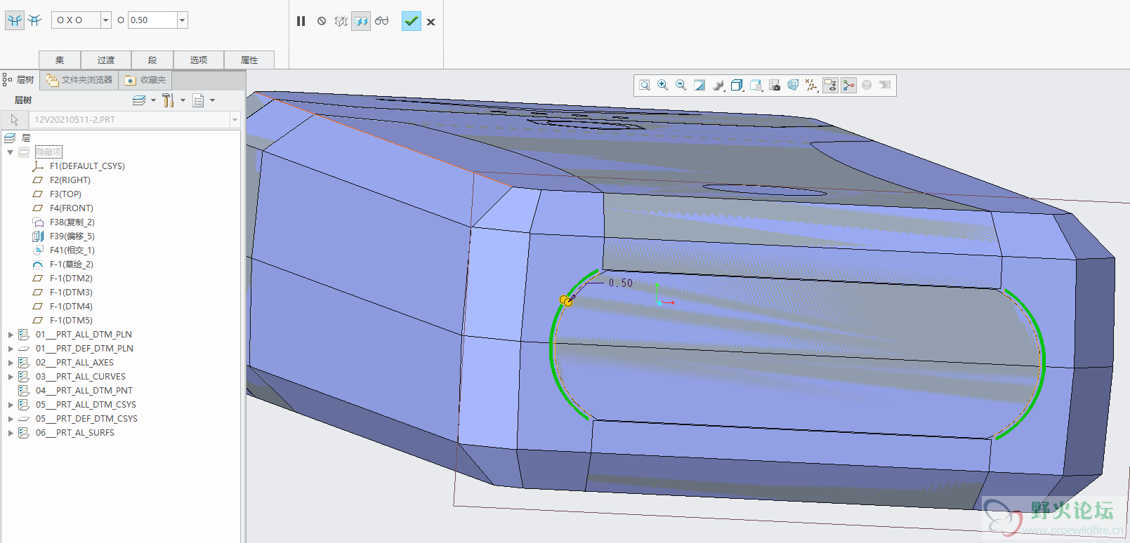This screenshot has width=1130, height=543.
Task: Toggle the spin center icon
Action: [848, 86]
